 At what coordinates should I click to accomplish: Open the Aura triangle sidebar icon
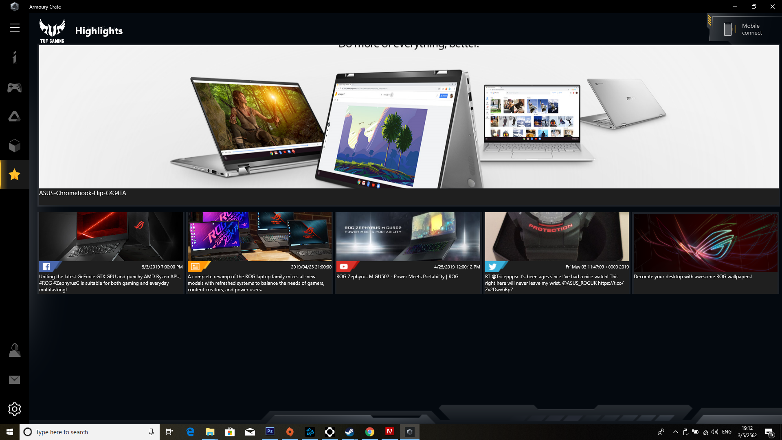tap(15, 117)
